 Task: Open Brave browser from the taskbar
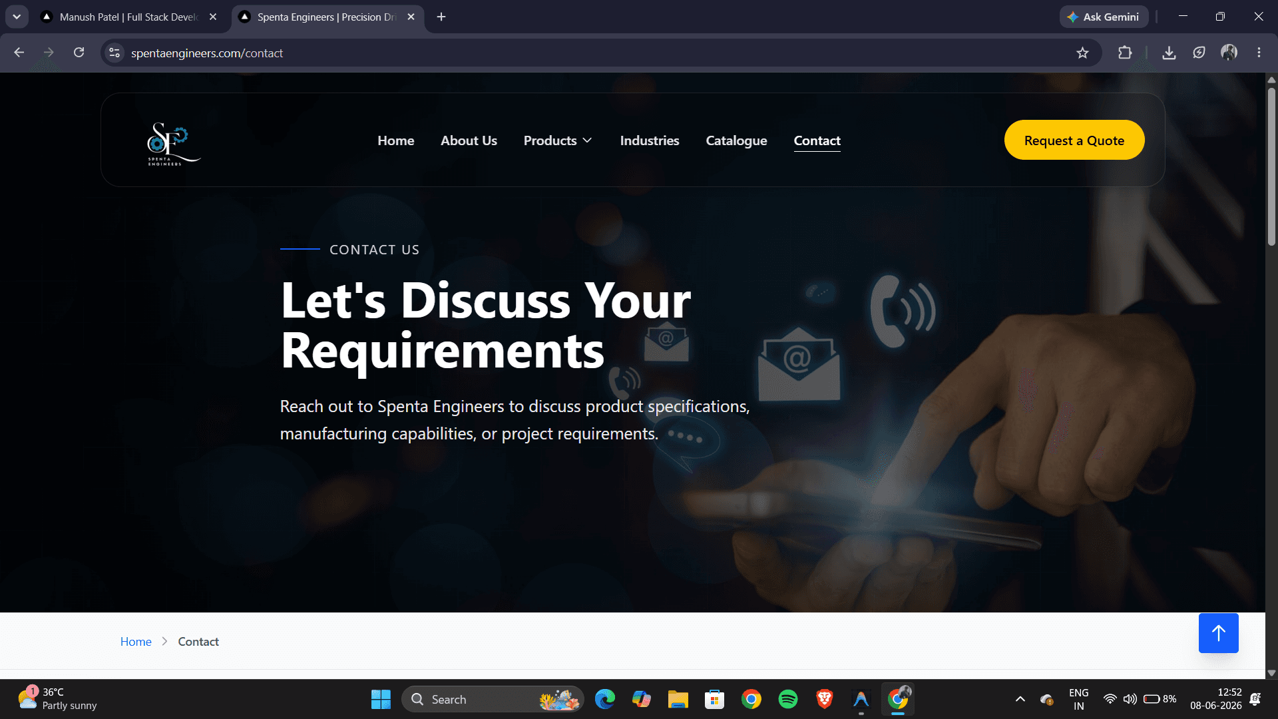(x=825, y=699)
